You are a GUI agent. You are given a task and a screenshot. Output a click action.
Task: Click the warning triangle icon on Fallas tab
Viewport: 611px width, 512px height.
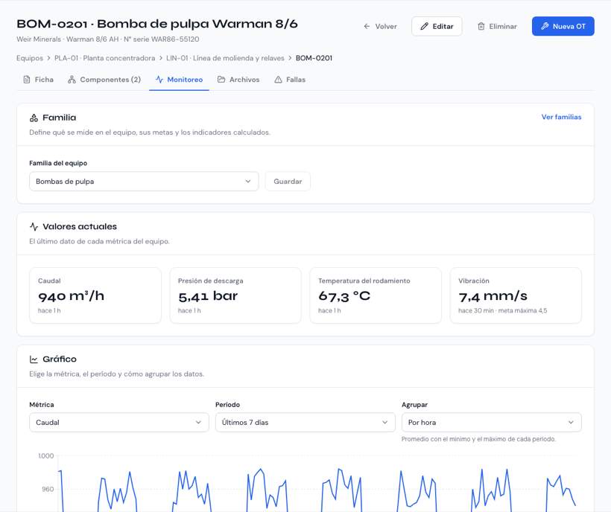pyautogui.click(x=278, y=80)
